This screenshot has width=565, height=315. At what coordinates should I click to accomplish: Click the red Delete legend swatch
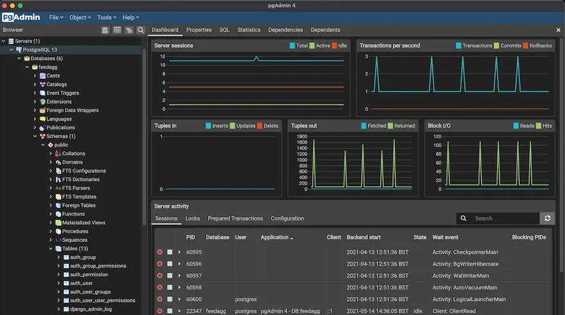click(259, 125)
